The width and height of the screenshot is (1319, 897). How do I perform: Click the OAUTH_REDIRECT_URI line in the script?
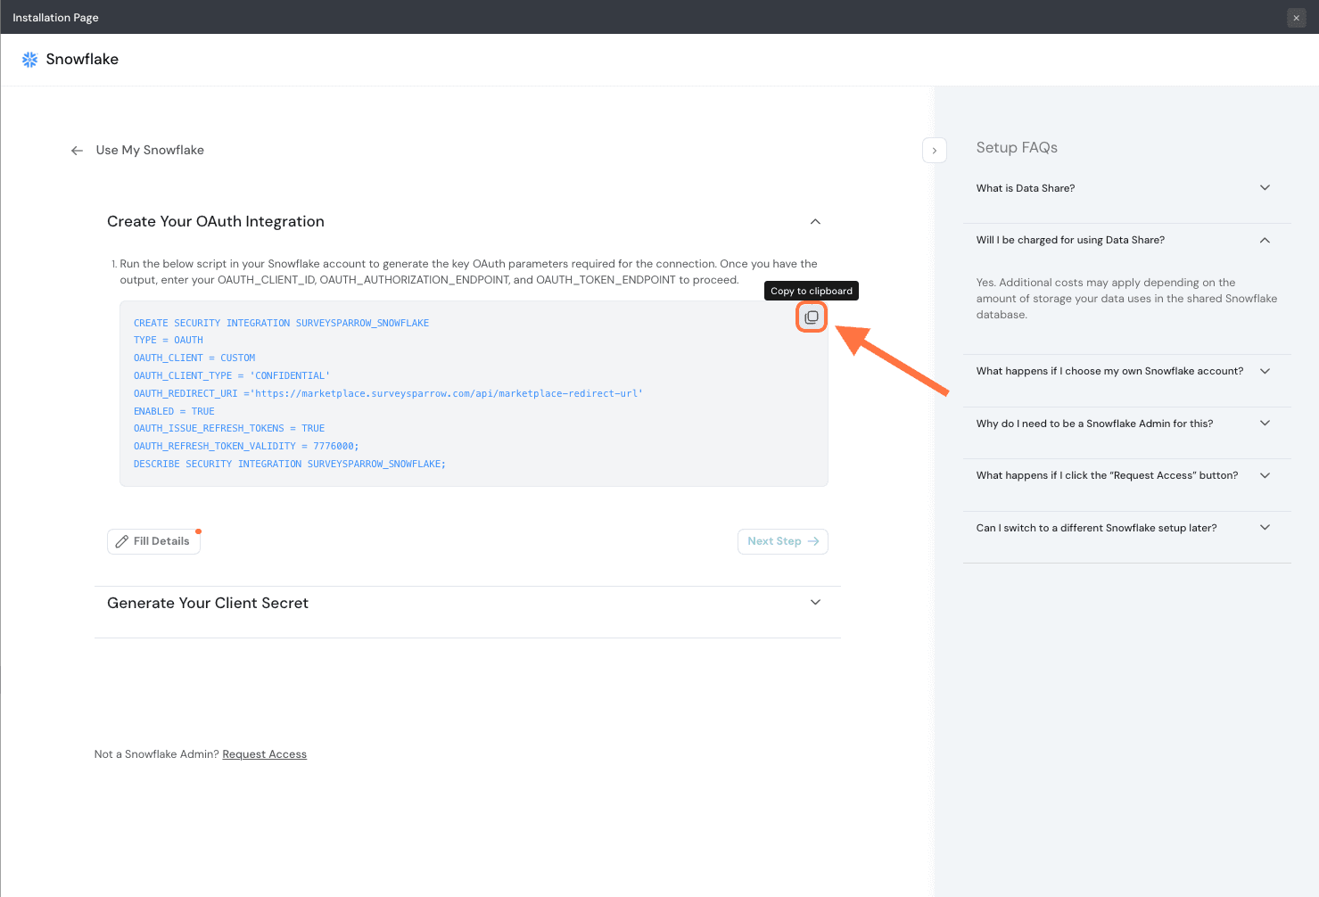coord(388,393)
